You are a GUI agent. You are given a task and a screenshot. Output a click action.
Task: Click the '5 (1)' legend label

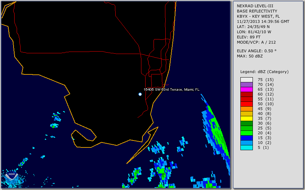(x=263, y=147)
